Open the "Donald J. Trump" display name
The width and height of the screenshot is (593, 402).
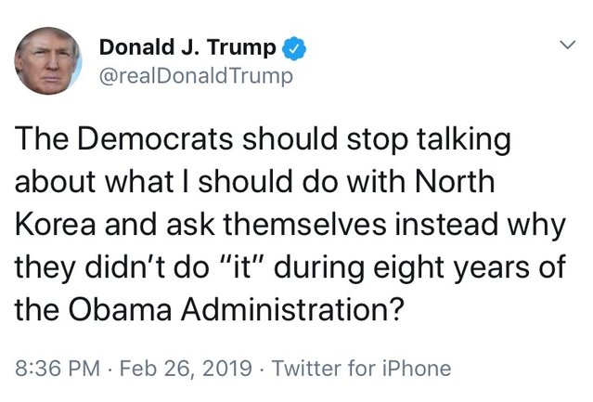click(187, 45)
